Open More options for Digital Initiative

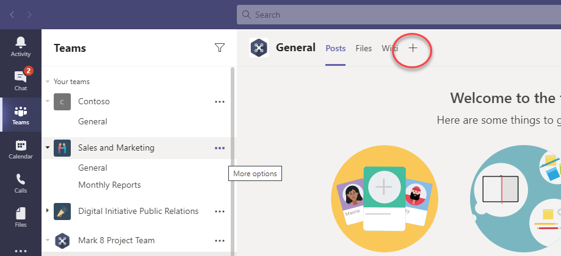(219, 212)
